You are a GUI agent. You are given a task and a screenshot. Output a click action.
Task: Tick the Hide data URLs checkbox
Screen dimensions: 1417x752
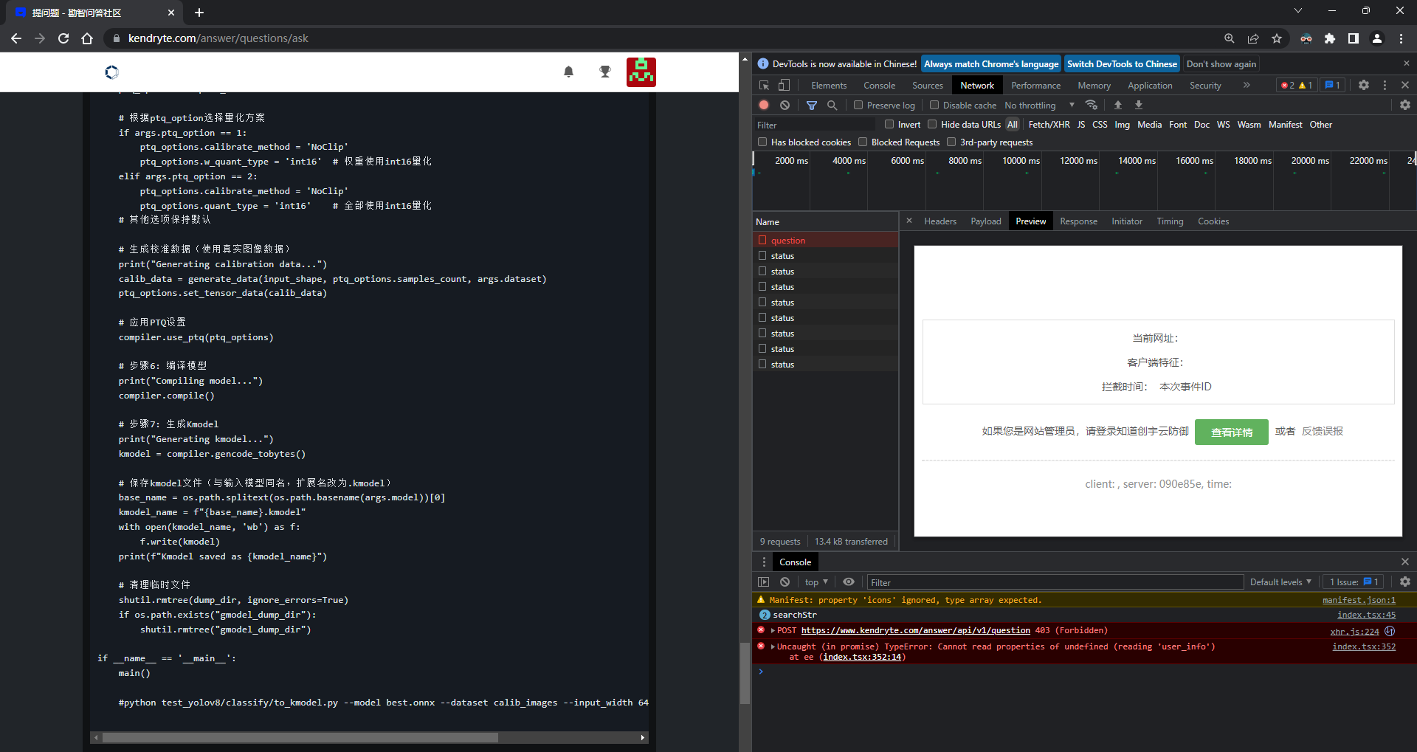(x=932, y=125)
